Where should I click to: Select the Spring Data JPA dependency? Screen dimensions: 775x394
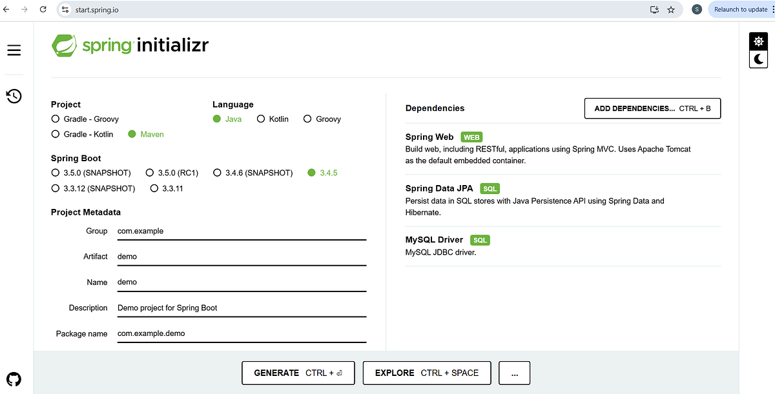[563, 201]
